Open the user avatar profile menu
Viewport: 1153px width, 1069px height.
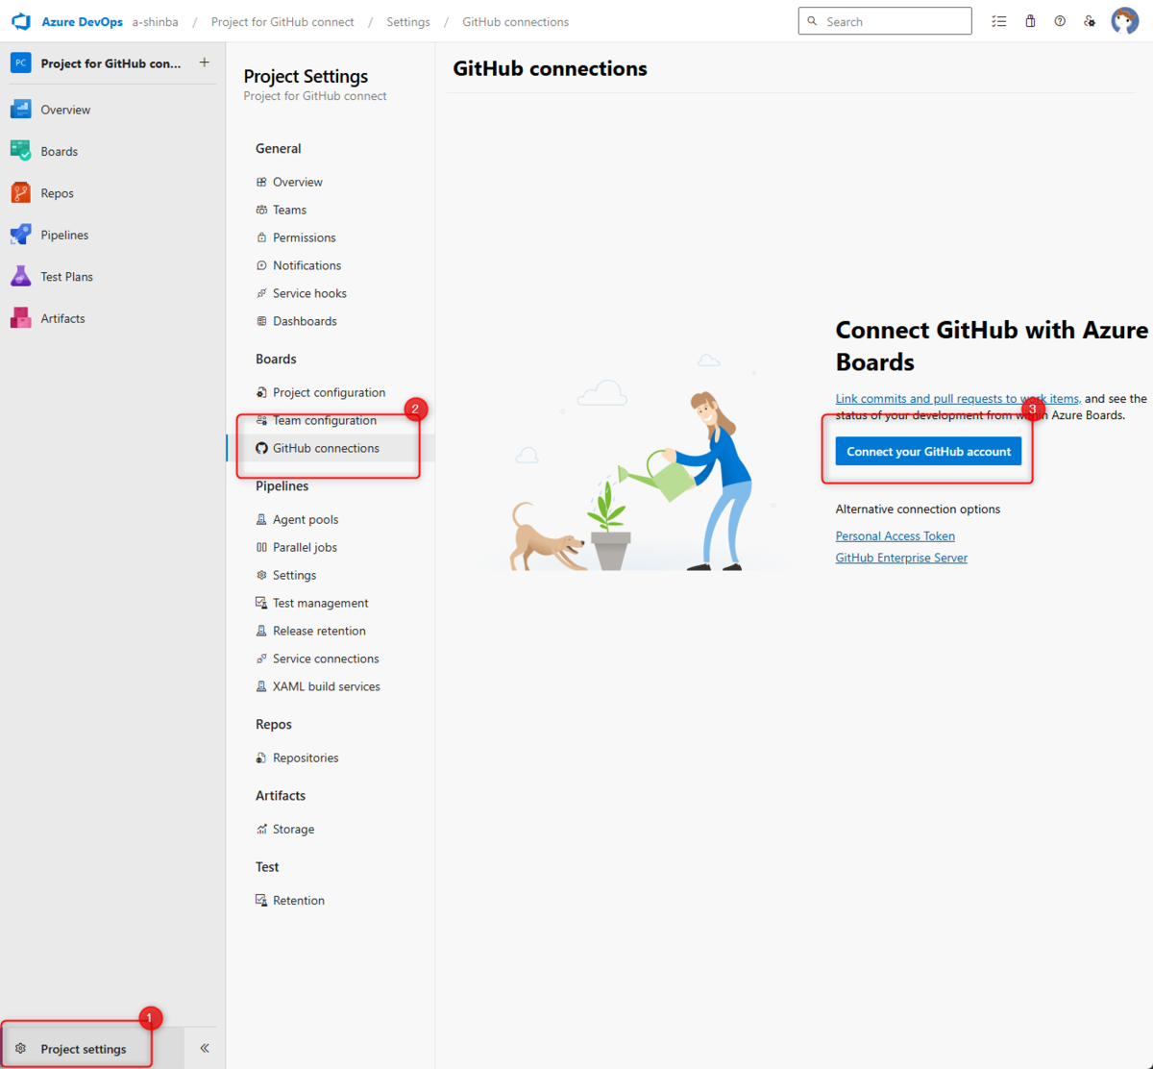point(1125,20)
